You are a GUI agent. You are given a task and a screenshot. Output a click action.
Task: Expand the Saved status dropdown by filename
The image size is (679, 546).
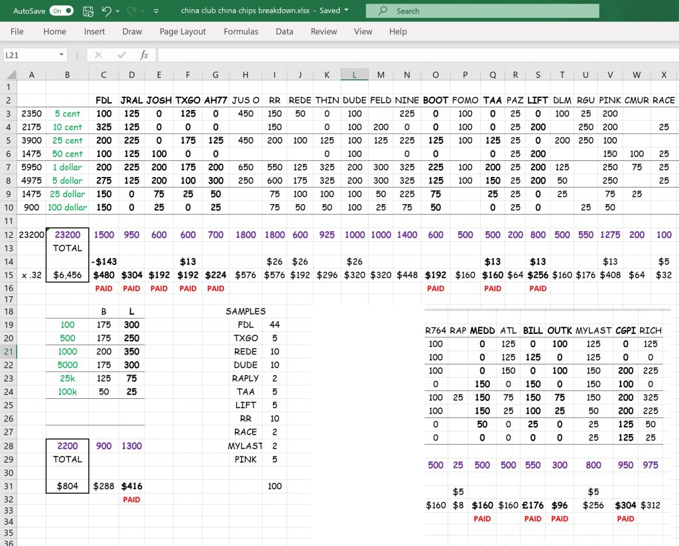[346, 11]
